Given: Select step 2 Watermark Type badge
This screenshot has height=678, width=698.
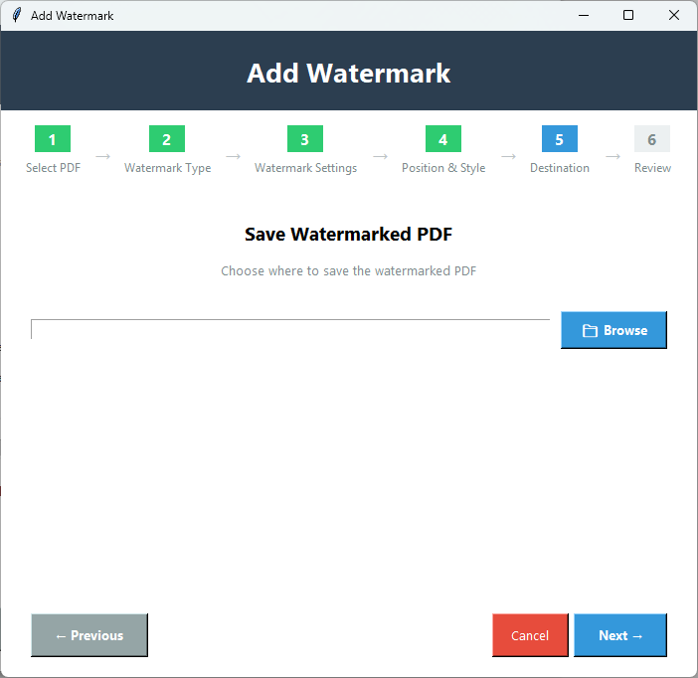Looking at the screenshot, I should (x=167, y=139).
